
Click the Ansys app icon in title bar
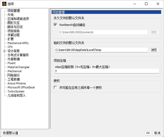(4, 4)
